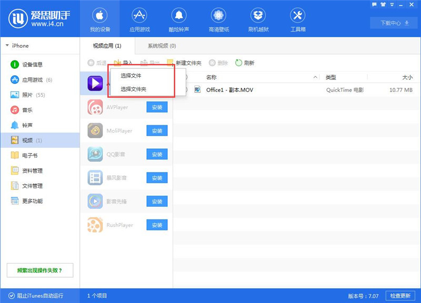Open the 频繁出现操作失败 help link
Screen dimensions: 421x303
[40, 270]
